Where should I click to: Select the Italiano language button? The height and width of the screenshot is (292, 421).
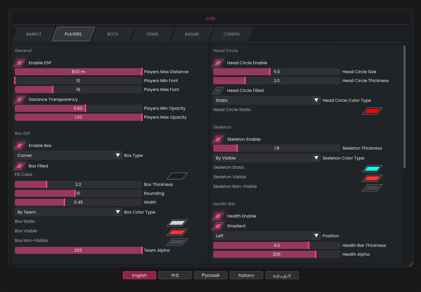pos(246,275)
